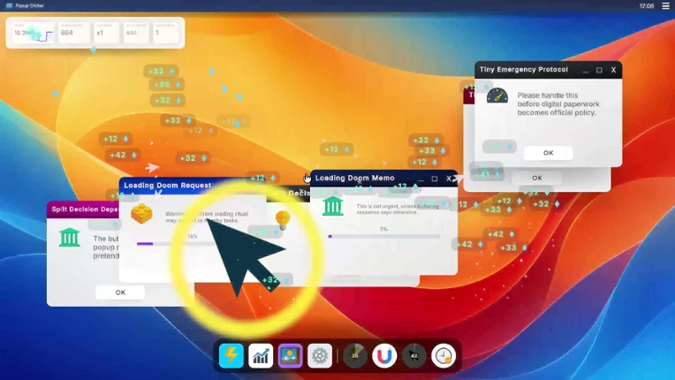Maximize the Loading Doom Memo window
The height and width of the screenshot is (380, 675).
435,179
